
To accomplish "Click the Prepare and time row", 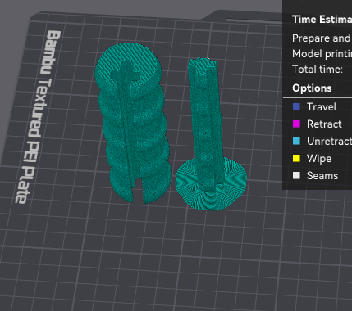I will [322, 38].
